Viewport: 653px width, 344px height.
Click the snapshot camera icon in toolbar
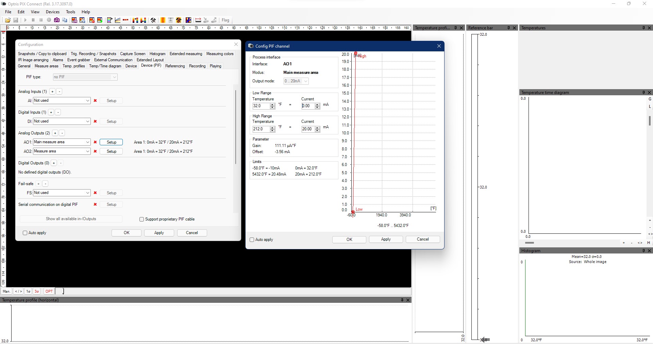[x=57, y=20]
